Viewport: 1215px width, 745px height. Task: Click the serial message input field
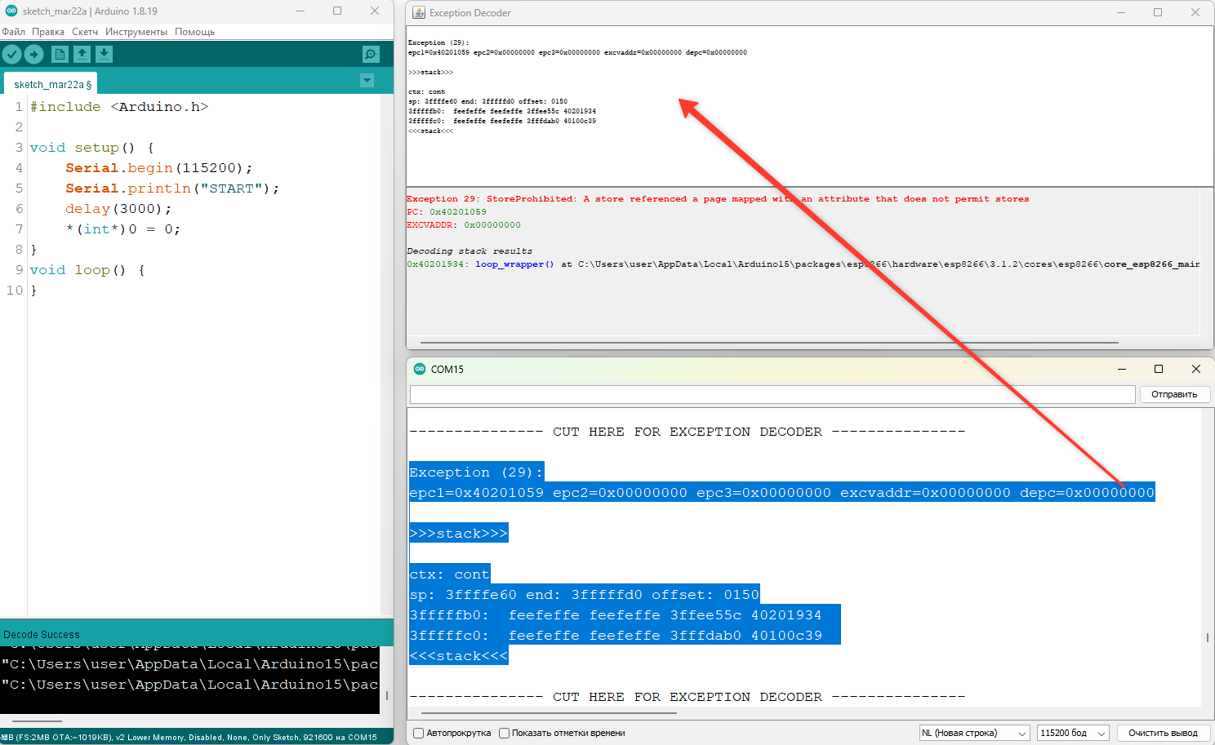tap(772, 394)
